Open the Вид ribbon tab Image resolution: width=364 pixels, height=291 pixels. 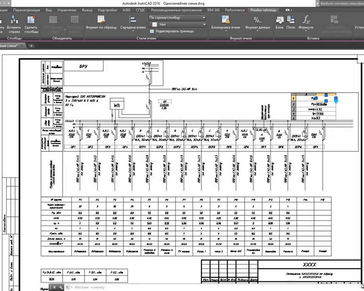point(49,10)
